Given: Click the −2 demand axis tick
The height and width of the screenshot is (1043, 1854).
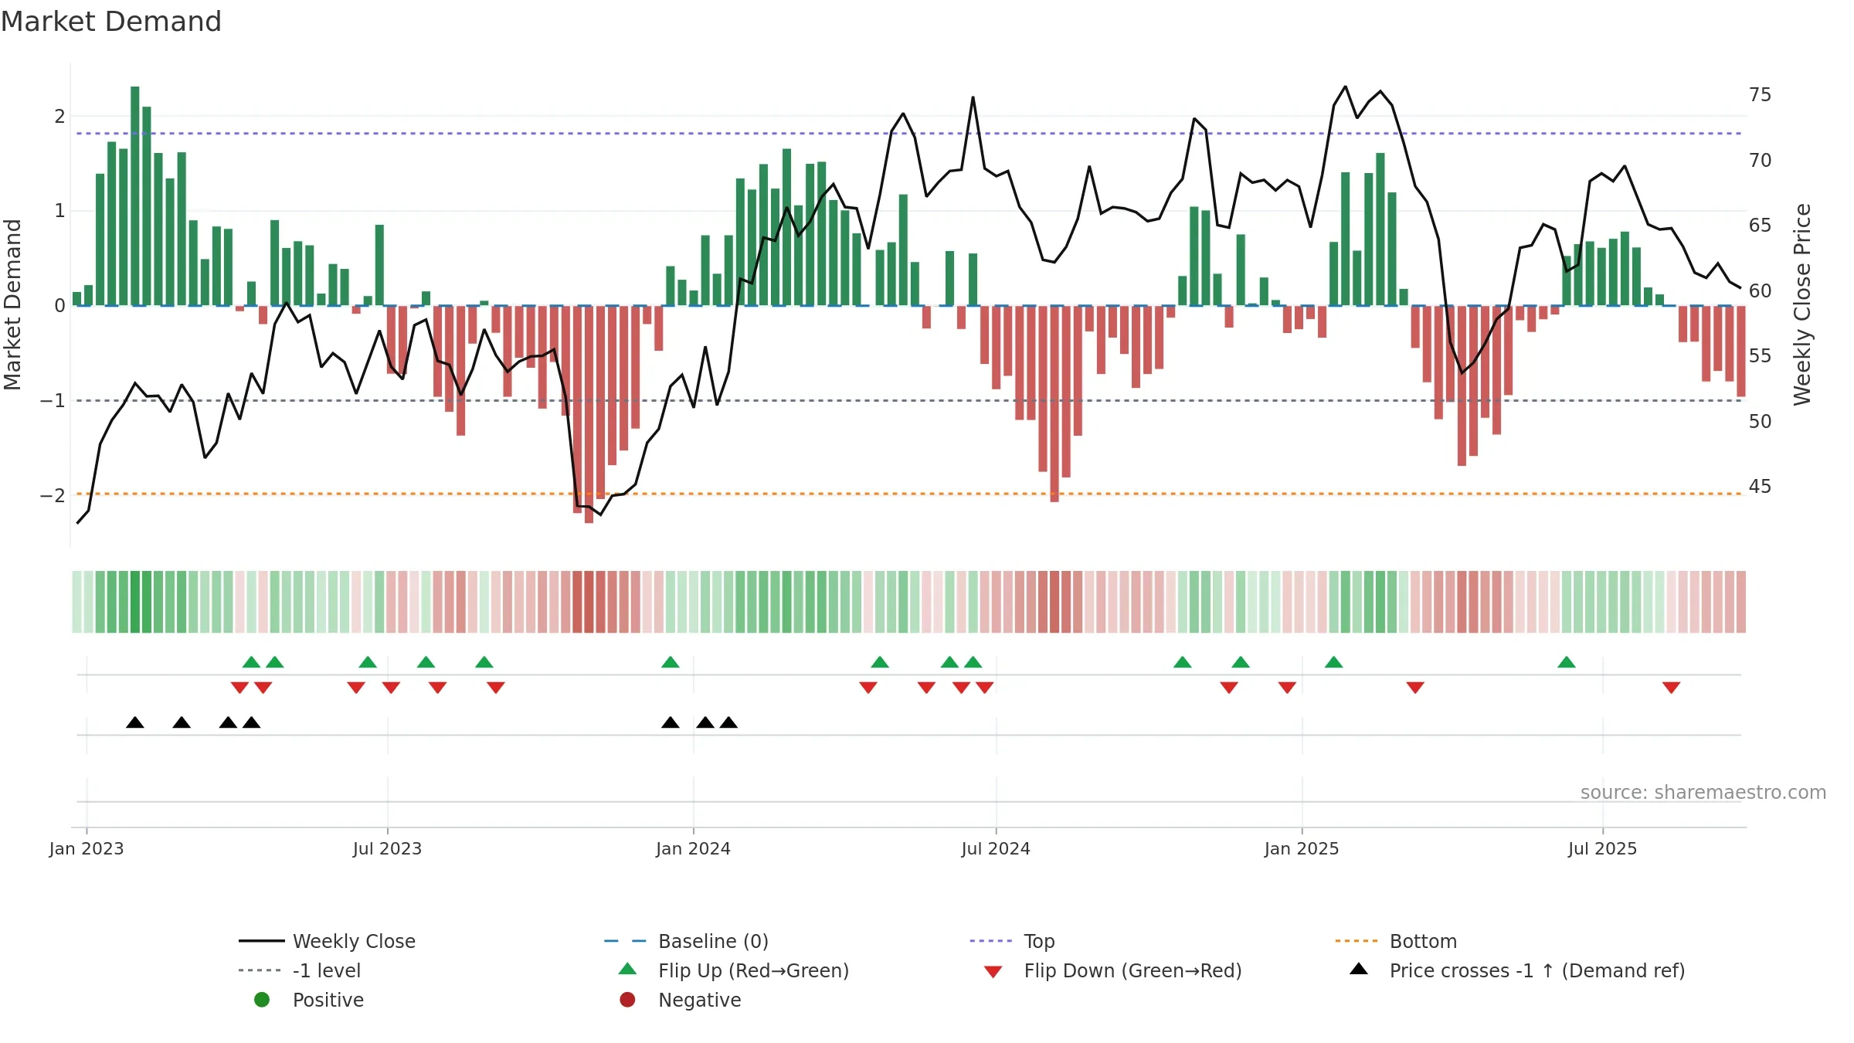Looking at the screenshot, I should point(53,496).
